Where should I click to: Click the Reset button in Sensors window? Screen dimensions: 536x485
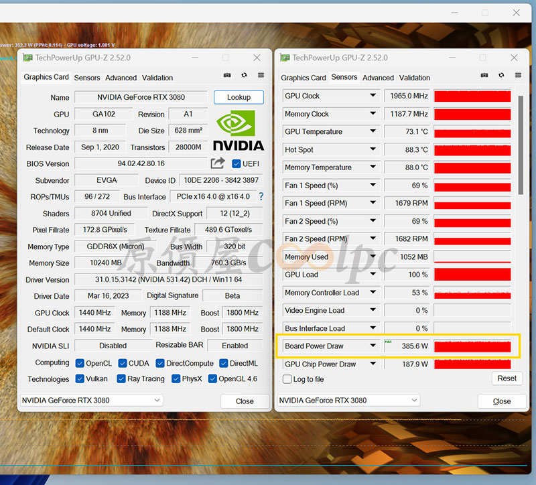507,378
